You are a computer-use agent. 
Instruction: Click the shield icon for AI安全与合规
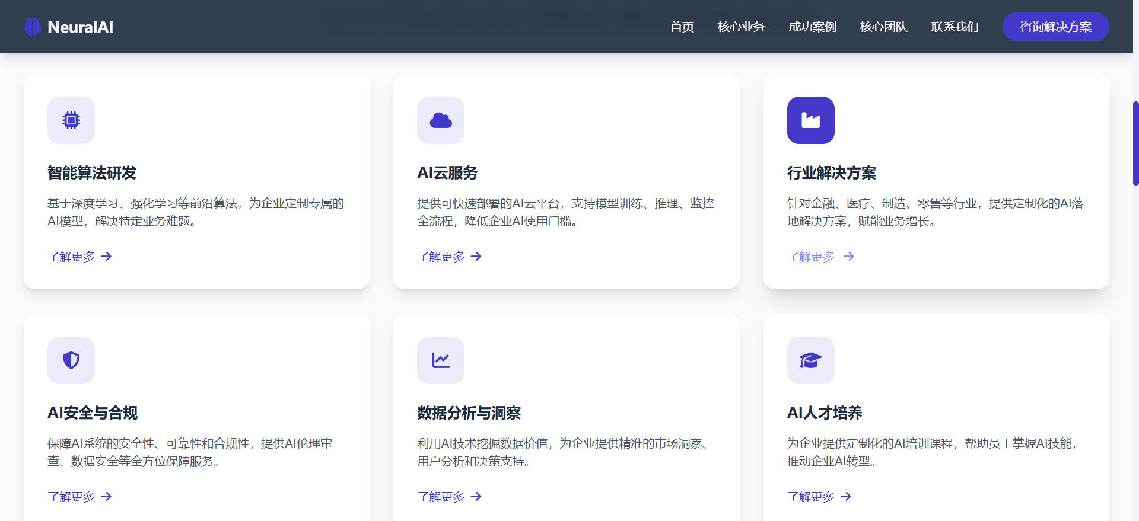point(71,360)
